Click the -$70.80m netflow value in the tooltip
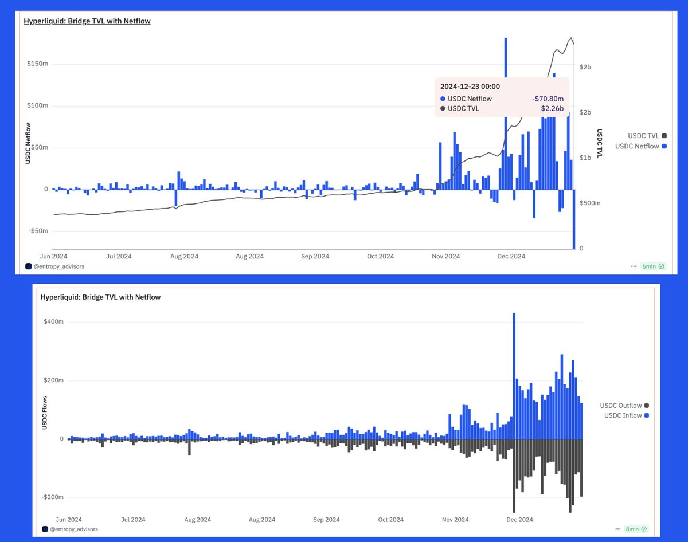Viewport: 688px width, 542px height. (x=547, y=99)
